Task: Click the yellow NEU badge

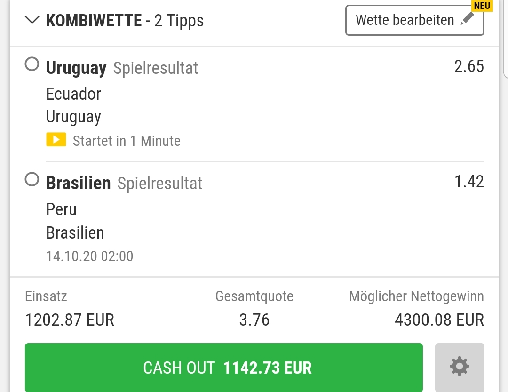Action: click(482, 6)
